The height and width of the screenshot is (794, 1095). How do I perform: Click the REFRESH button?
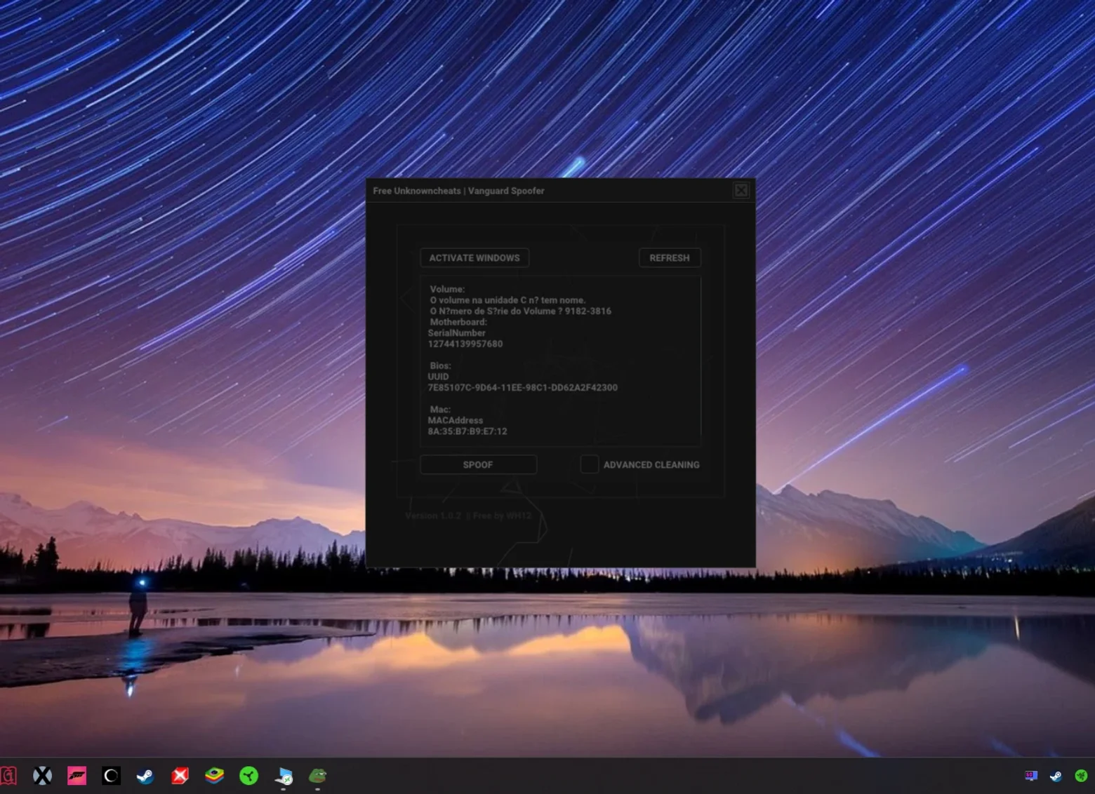[670, 258]
